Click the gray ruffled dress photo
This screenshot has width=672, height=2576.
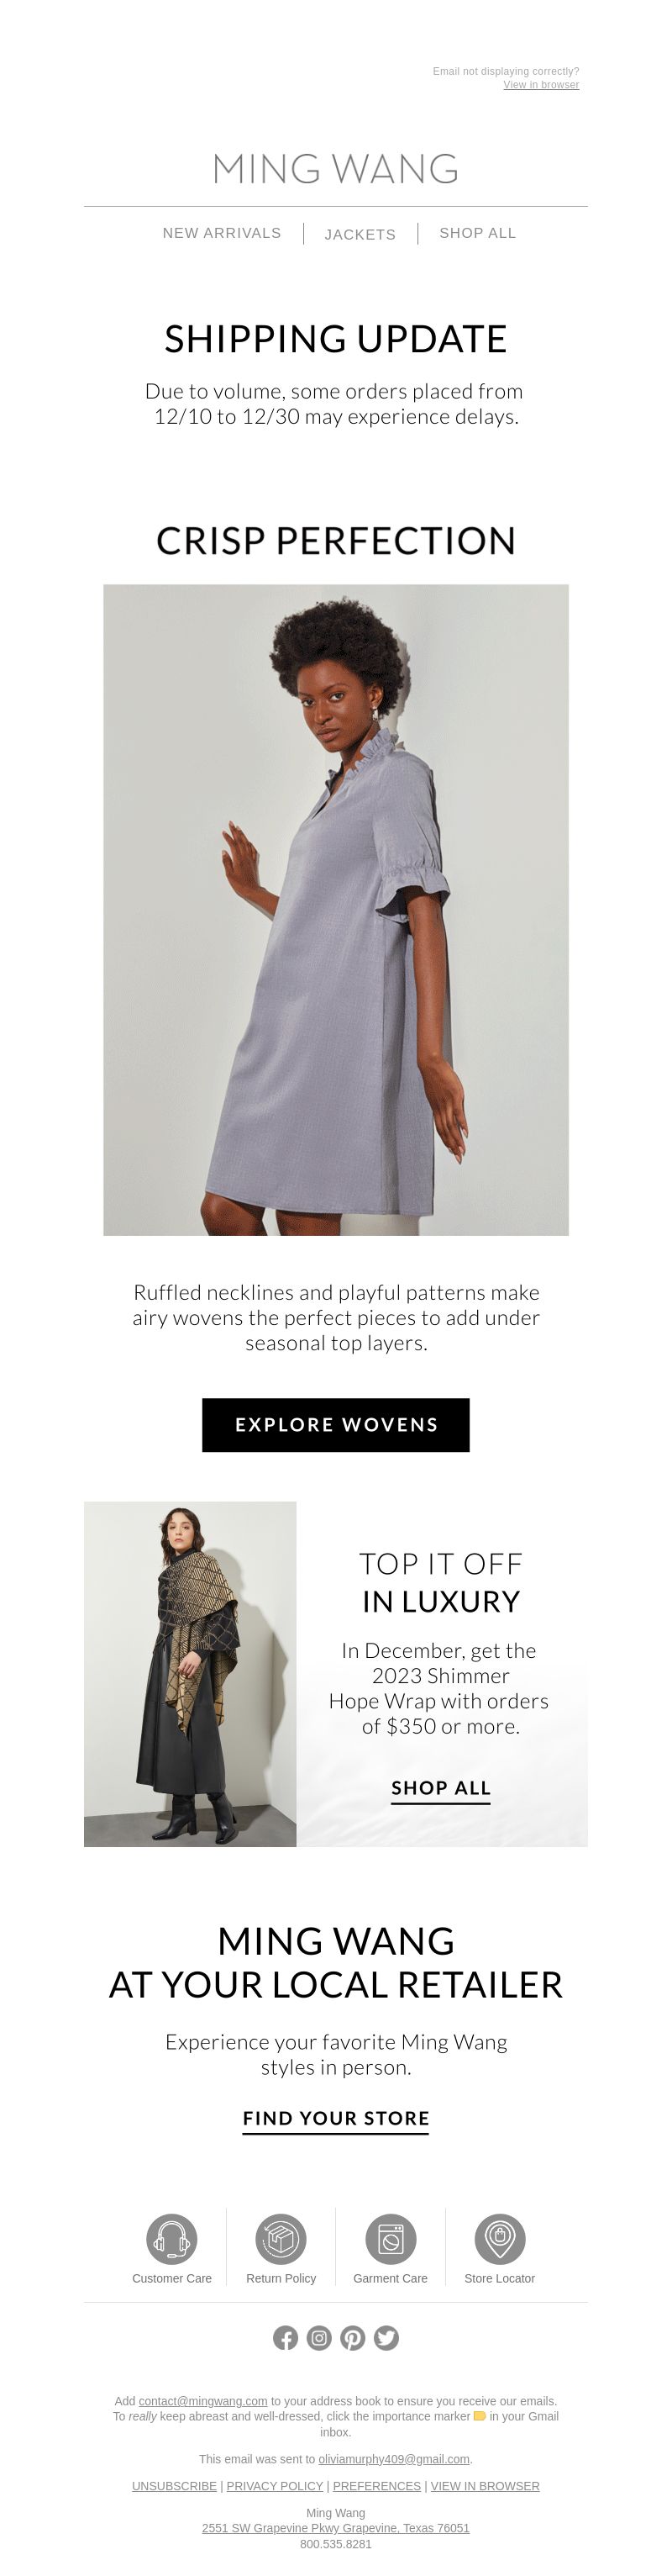tap(335, 910)
